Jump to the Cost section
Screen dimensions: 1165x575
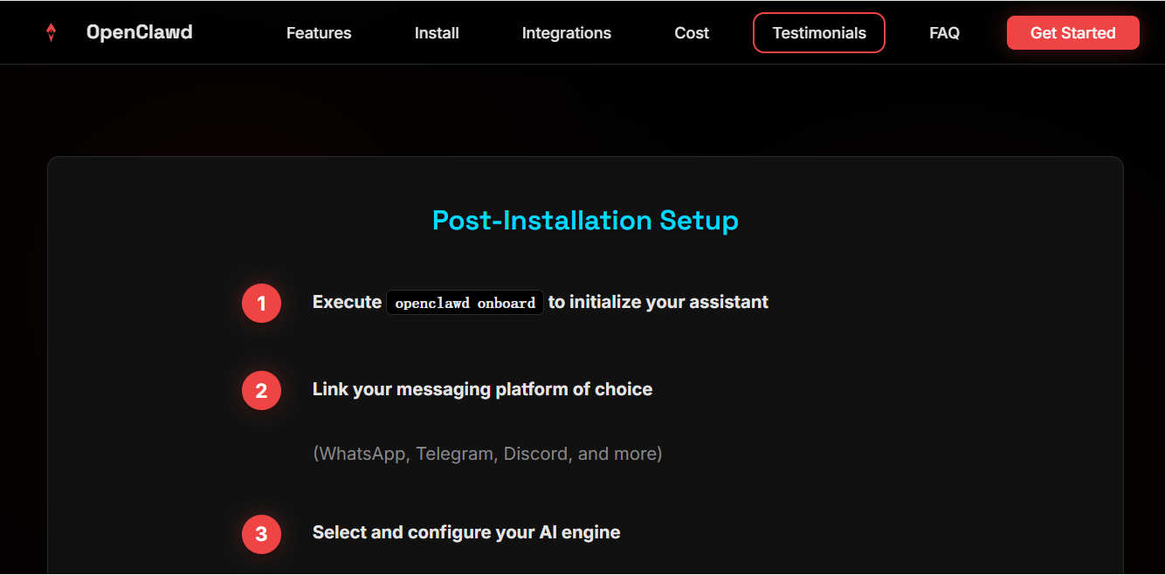coord(692,33)
